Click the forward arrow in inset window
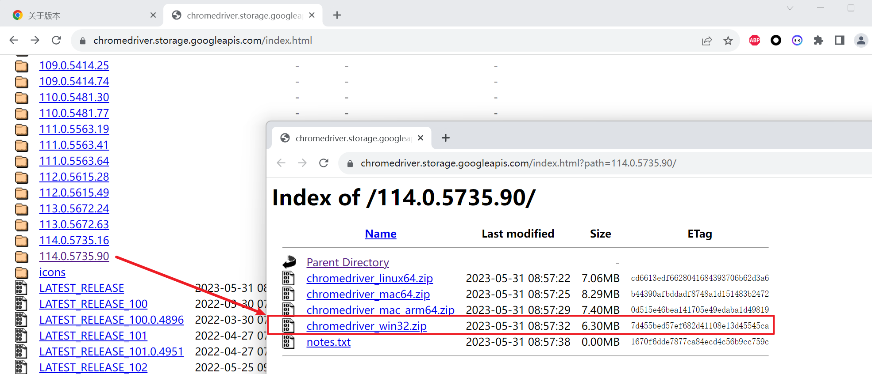This screenshot has height=374, width=872. [302, 163]
